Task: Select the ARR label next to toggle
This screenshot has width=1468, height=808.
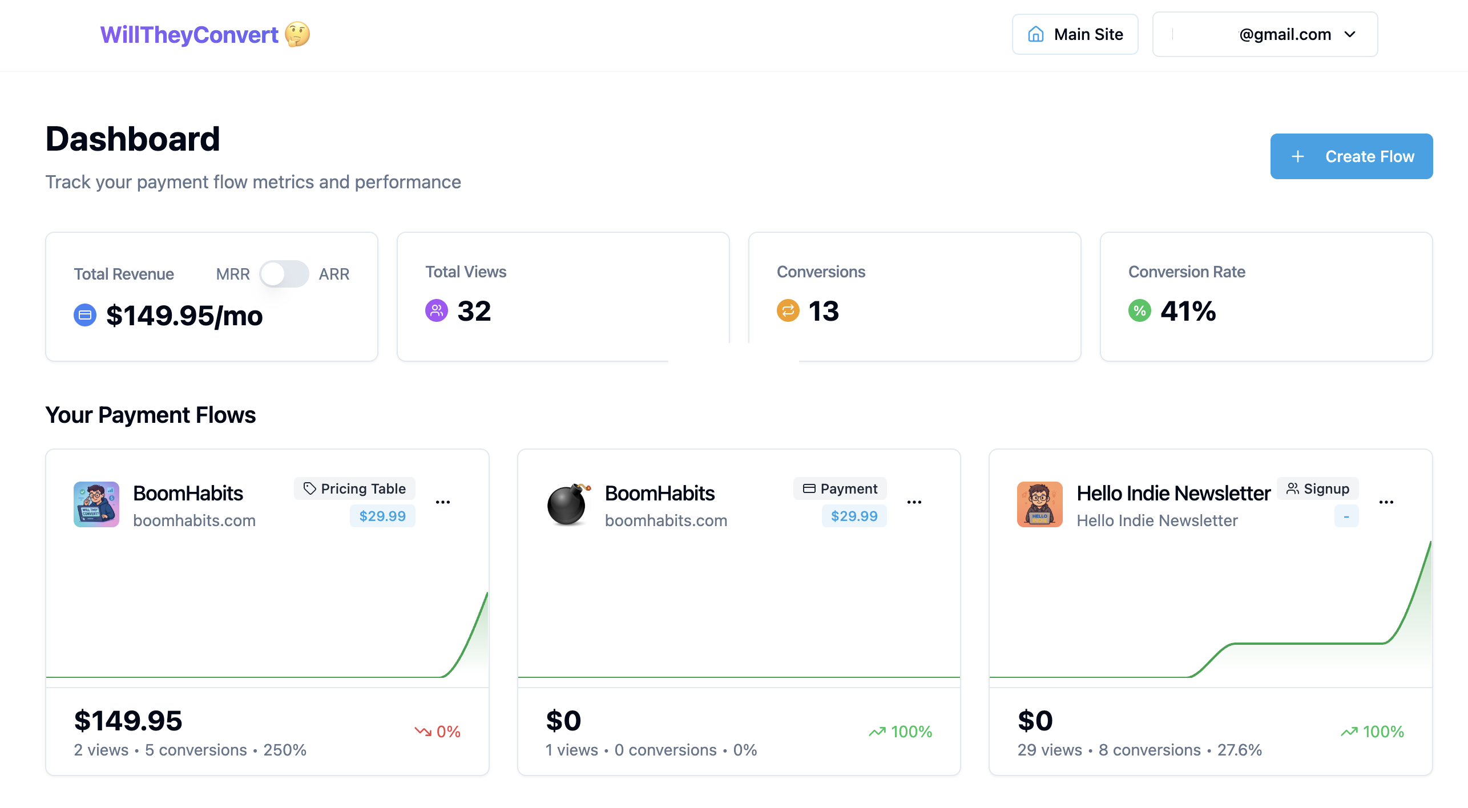Action: click(x=334, y=274)
